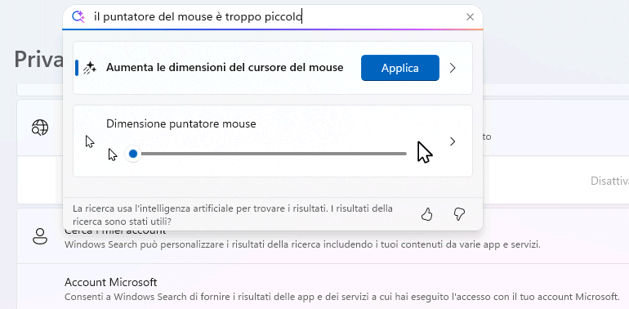Click the Windows Search personalization description text
Screen dimensions: 629x309
pos(302,244)
